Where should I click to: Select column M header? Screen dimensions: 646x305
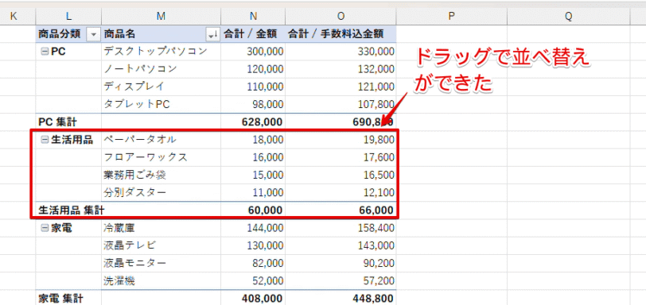tap(161, 16)
